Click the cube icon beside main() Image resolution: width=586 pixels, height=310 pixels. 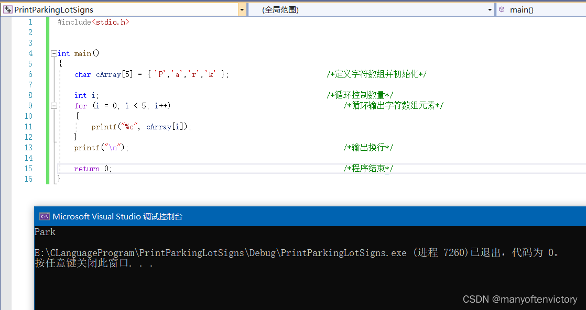[502, 10]
